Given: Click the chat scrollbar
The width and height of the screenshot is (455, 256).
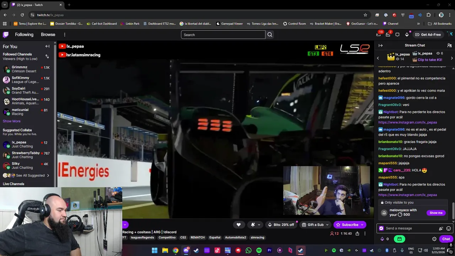Looking at the screenshot, I should tap(453, 210).
